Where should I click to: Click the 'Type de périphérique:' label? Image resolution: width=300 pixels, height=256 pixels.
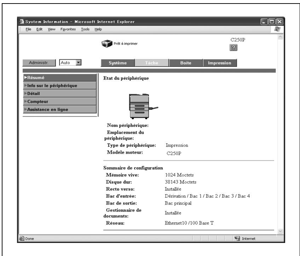[x=132, y=145]
